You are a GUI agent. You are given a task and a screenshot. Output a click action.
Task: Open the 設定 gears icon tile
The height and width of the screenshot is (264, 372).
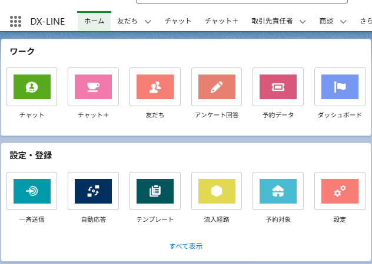point(340,191)
